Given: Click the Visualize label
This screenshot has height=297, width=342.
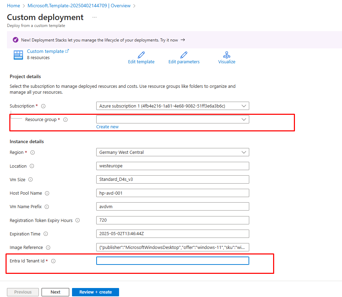Looking at the screenshot, I should pyautogui.click(x=227, y=62).
